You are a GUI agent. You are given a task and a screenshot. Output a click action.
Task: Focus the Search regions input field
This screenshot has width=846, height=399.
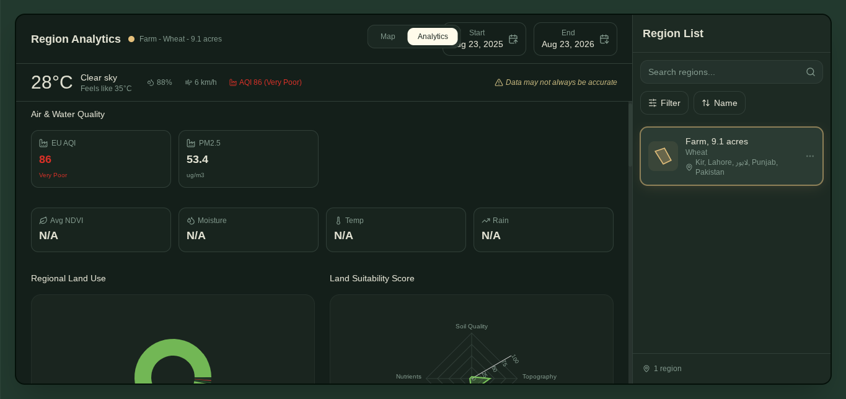point(731,72)
